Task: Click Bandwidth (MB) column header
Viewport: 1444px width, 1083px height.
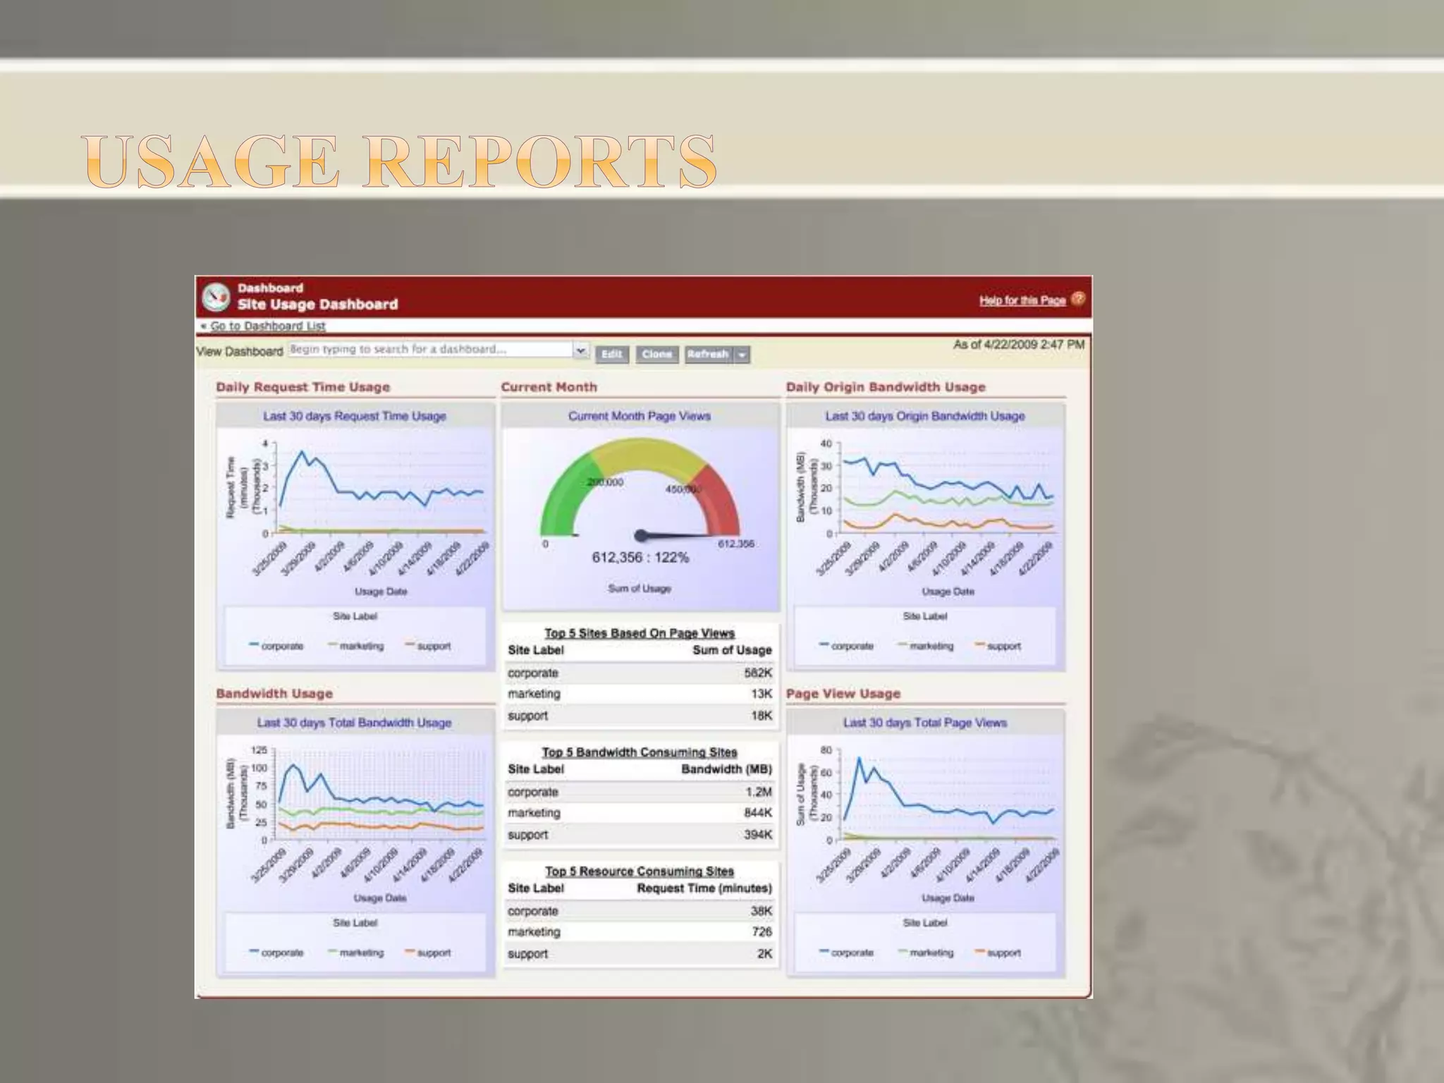Action: pos(726,769)
